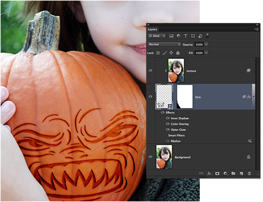Click the clipping mask arrow on texture layer
263x202 pixels.
coord(166,70)
